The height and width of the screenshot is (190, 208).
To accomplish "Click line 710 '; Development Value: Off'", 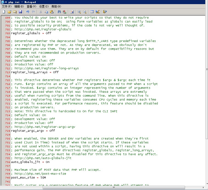I will [33, 61].
